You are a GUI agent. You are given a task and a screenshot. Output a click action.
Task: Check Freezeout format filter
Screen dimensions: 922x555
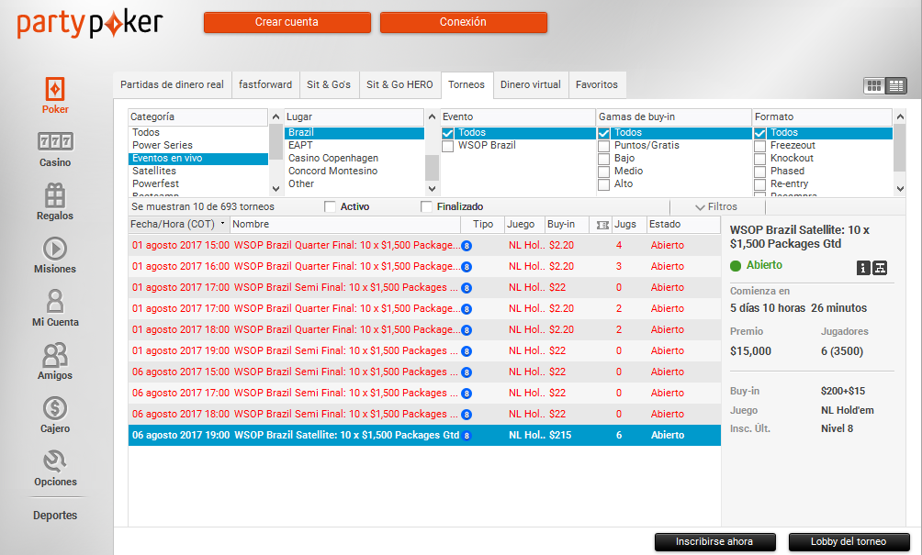coord(759,146)
